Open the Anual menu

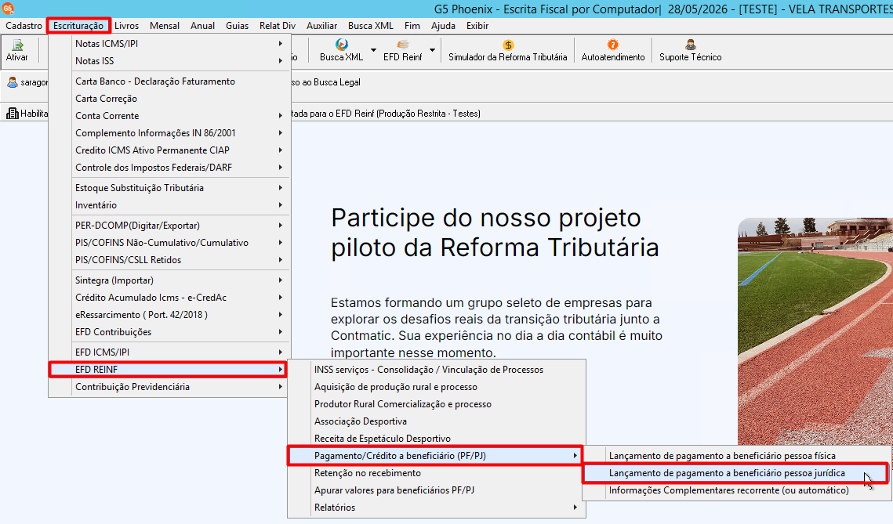[203, 26]
